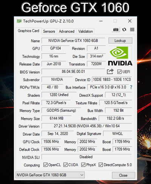Switch to the Graphics Card tab
The height and width of the screenshot is (184, 151).
click(x=28, y=31)
